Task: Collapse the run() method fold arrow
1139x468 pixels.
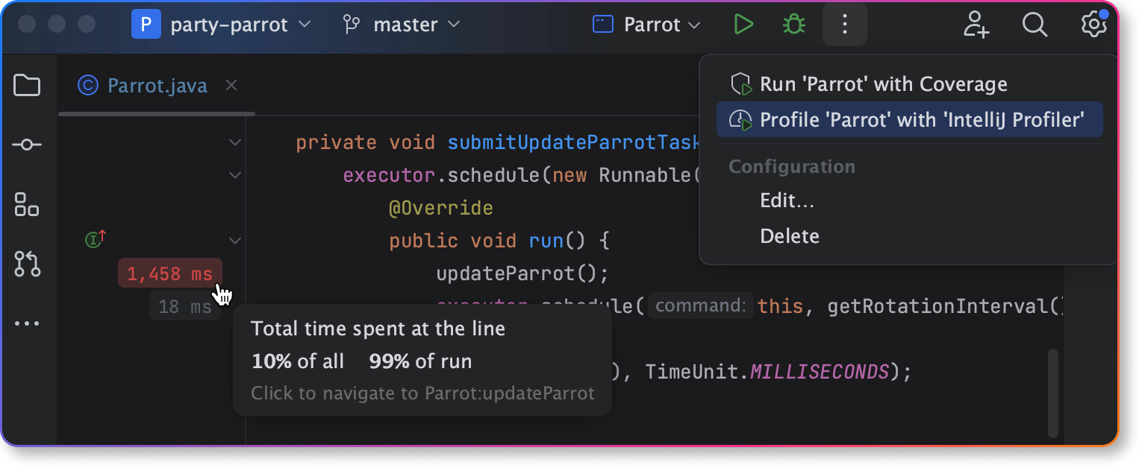Action: pos(235,241)
